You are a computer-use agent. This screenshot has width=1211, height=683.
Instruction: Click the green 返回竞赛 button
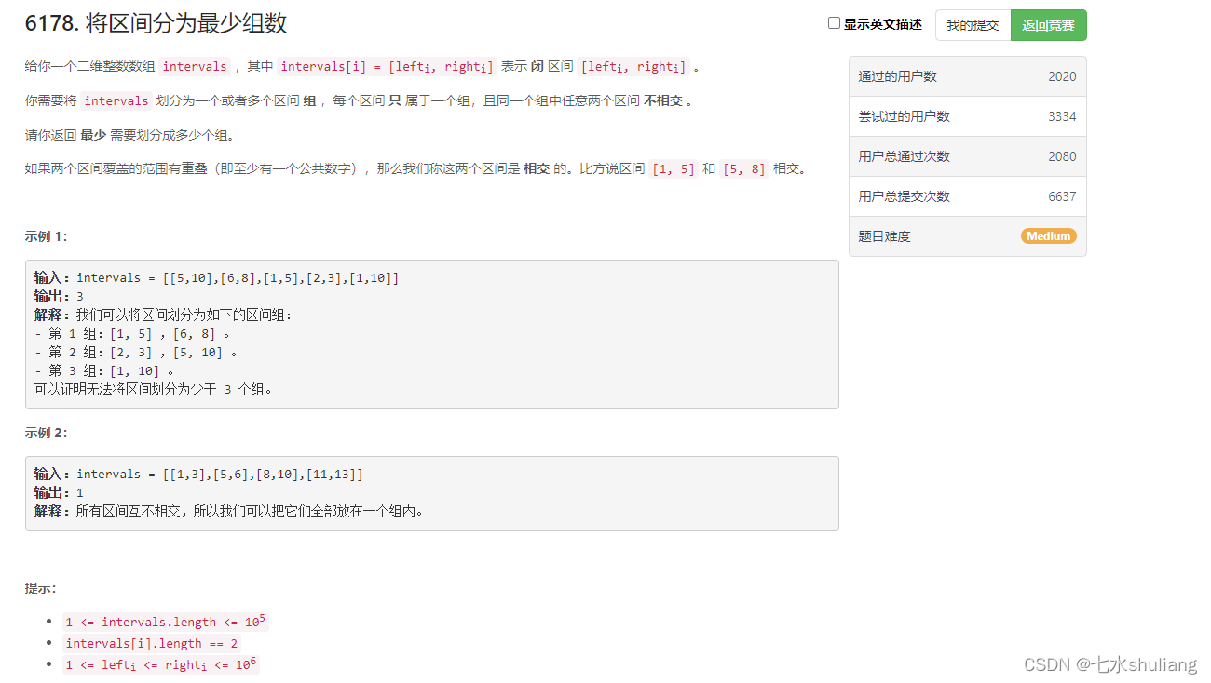(1048, 25)
